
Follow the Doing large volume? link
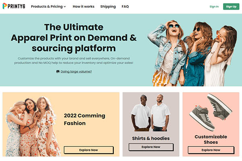[x=76, y=72]
